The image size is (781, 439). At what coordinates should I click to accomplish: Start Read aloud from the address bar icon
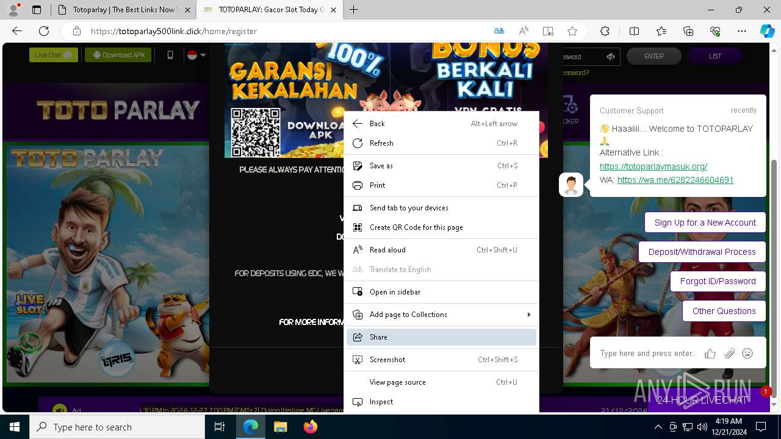coord(524,31)
